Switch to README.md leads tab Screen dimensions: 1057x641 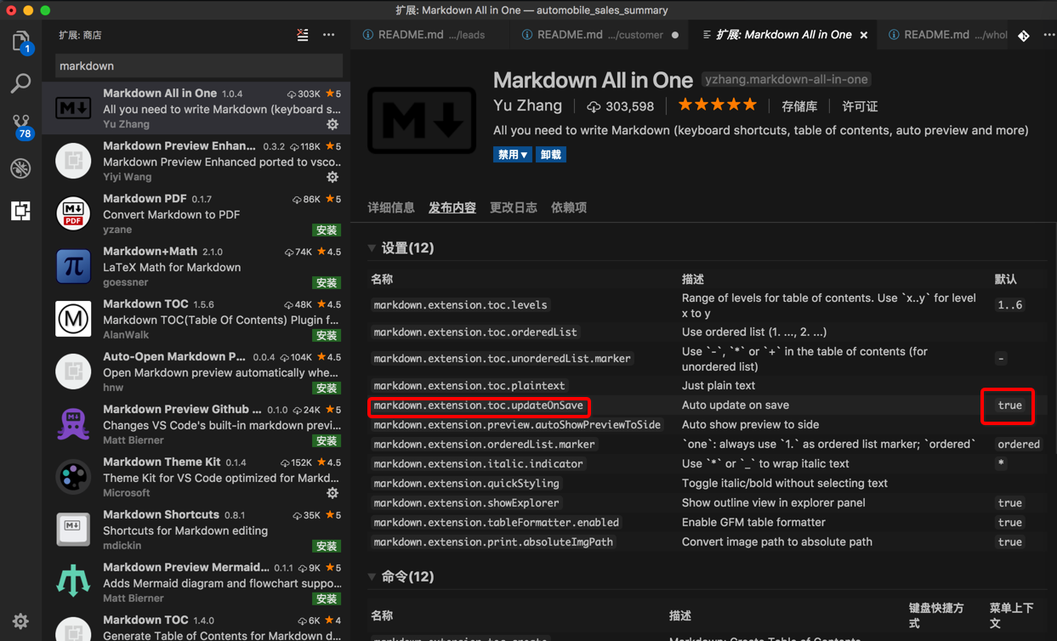tap(431, 35)
